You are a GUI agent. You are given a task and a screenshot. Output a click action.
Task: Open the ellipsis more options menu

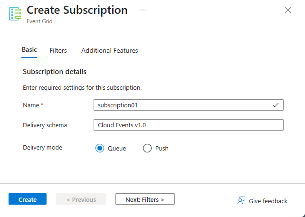pos(143,10)
